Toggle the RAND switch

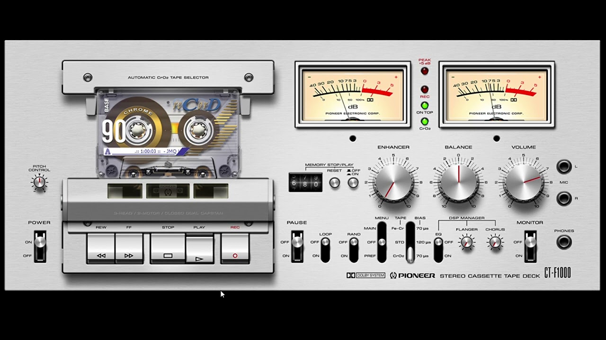point(354,249)
